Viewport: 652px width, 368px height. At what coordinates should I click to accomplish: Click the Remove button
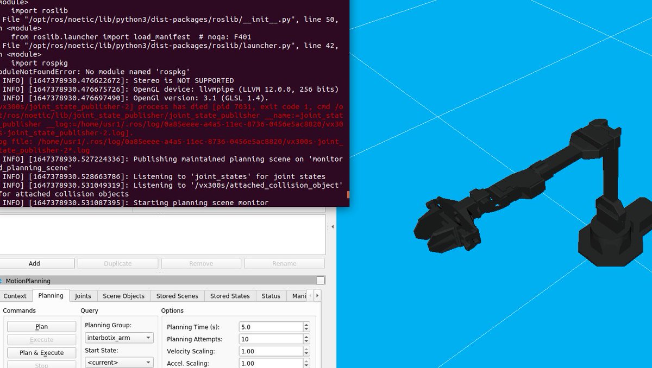click(x=201, y=263)
